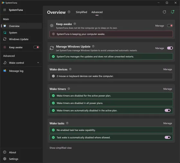Click help icon next to Overview title
Screen dimensions: 180x163
[69, 12]
